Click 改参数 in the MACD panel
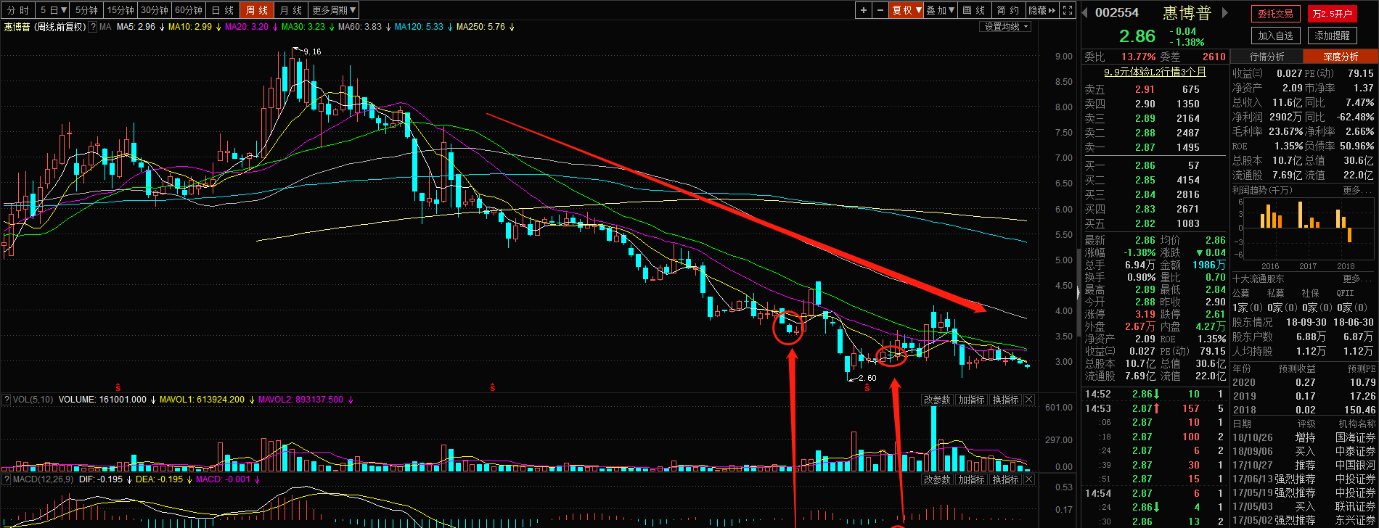 tap(937, 479)
